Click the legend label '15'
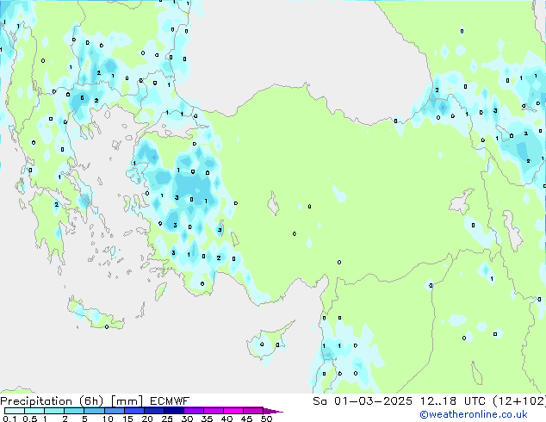Screen dimensions: 546x422 pyautogui.click(x=127, y=419)
